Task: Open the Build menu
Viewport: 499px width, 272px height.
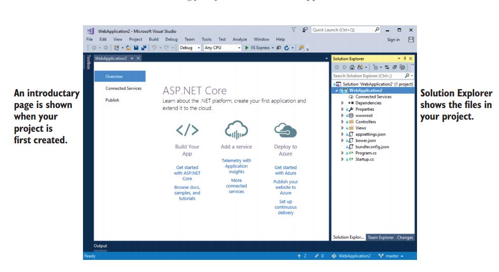Action: (x=154, y=39)
